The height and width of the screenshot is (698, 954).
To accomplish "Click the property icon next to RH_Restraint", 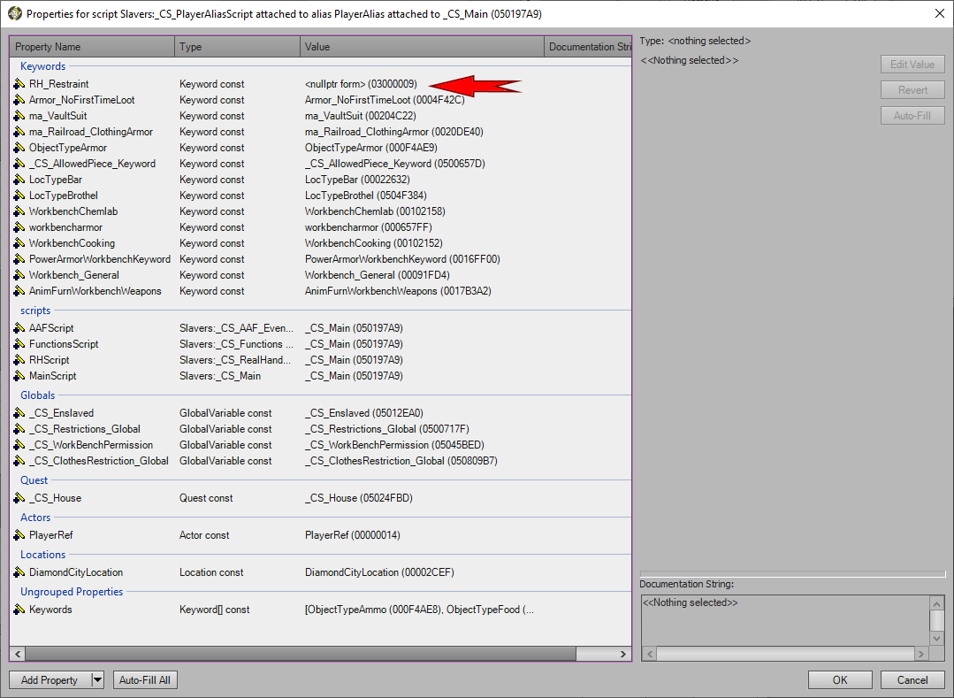I will coord(19,84).
